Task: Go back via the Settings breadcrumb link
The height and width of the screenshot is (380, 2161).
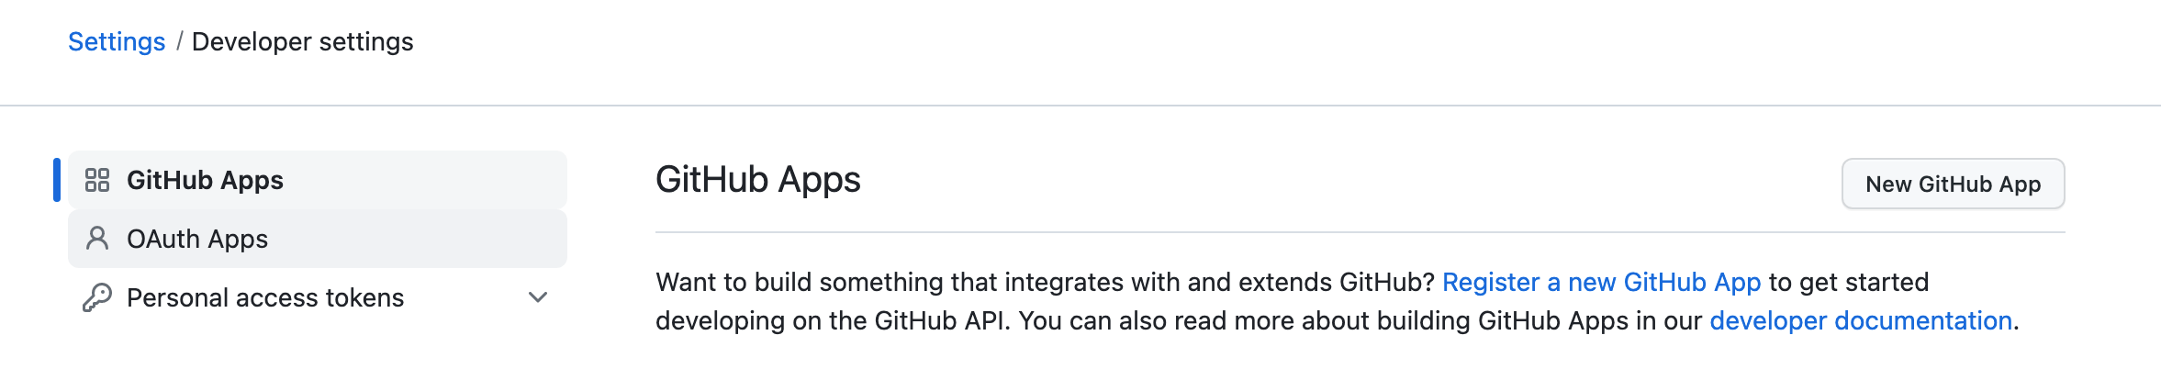Action: [x=117, y=41]
